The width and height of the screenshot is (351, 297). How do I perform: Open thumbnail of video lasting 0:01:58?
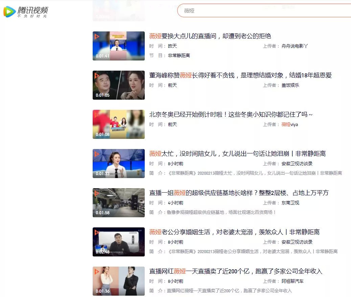click(x=119, y=203)
